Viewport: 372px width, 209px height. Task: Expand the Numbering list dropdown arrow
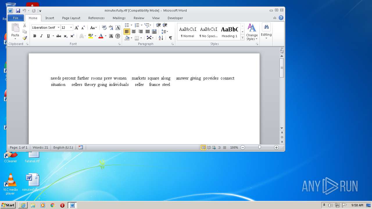(x=142, y=25)
